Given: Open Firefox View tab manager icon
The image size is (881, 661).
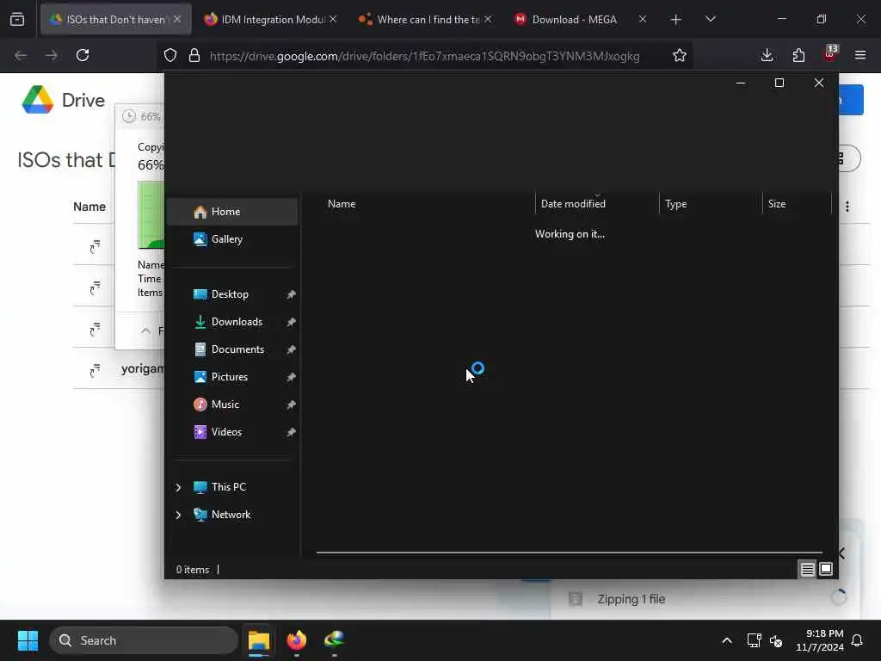Looking at the screenshot, I should click(x=17, y=19).
